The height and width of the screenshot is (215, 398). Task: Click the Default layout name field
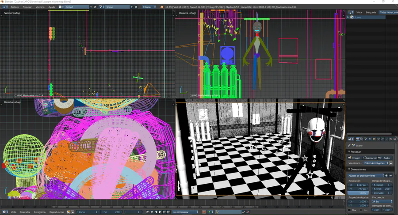(77, 7)
